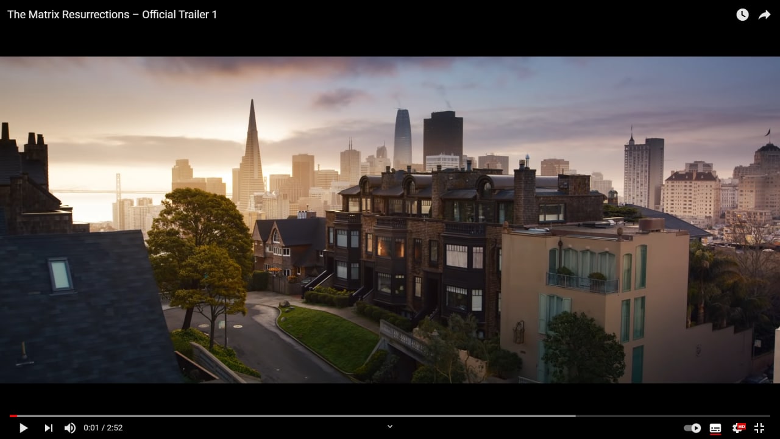Click the video title link
780x439 pixels.
(112, 15)
